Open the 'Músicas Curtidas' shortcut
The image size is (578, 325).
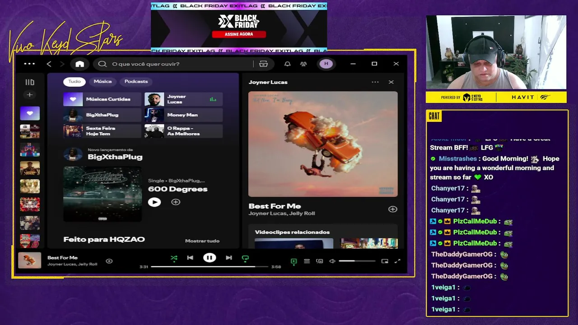(102, 99)
